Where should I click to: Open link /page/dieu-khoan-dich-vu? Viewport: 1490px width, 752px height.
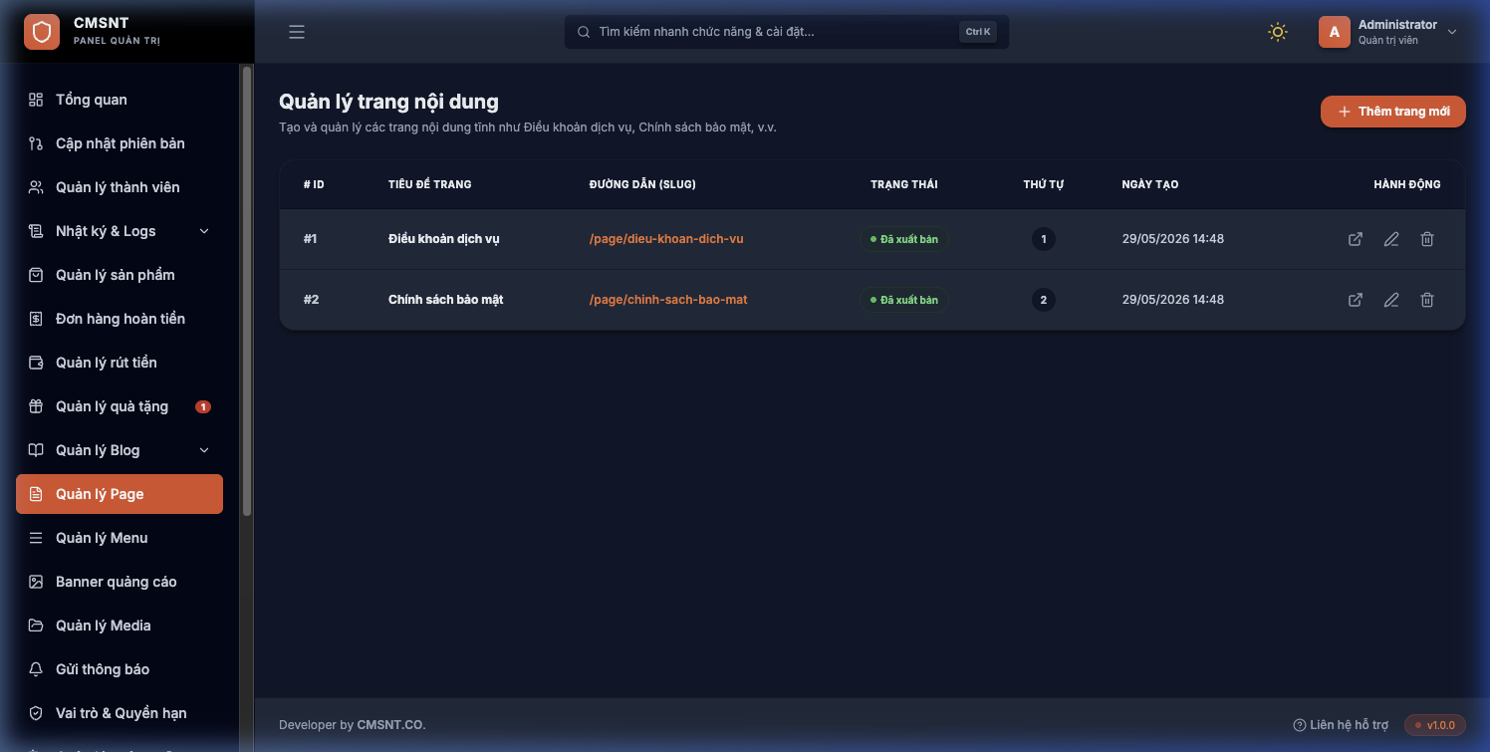(666, 239)
